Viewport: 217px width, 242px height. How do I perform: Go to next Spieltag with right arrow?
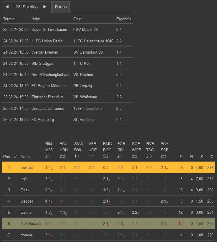click(x=45, y=7)
